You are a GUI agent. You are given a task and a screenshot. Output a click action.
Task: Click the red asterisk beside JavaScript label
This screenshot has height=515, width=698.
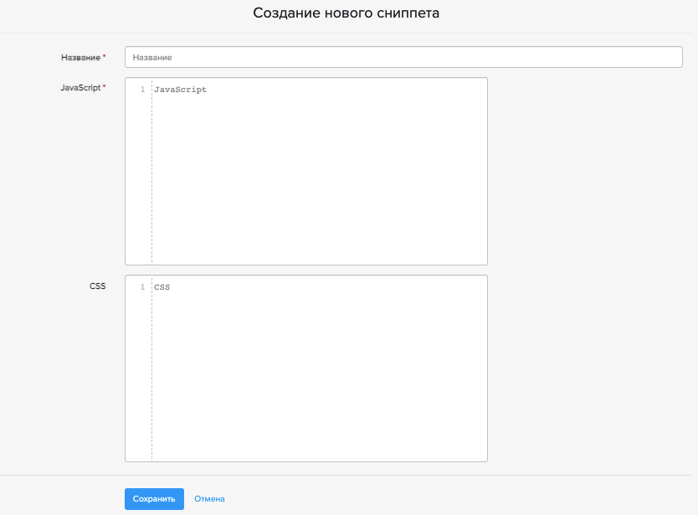105,87
